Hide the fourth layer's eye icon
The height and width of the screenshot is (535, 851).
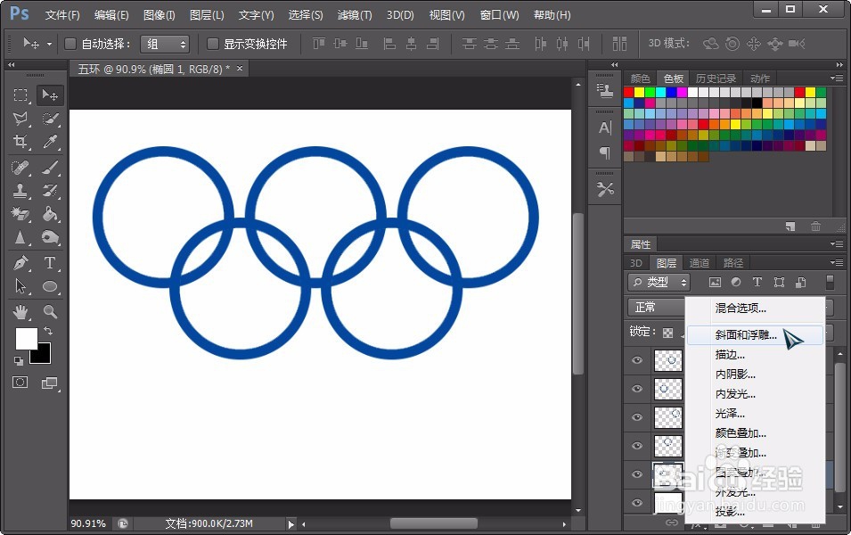(x=637, y=445)
